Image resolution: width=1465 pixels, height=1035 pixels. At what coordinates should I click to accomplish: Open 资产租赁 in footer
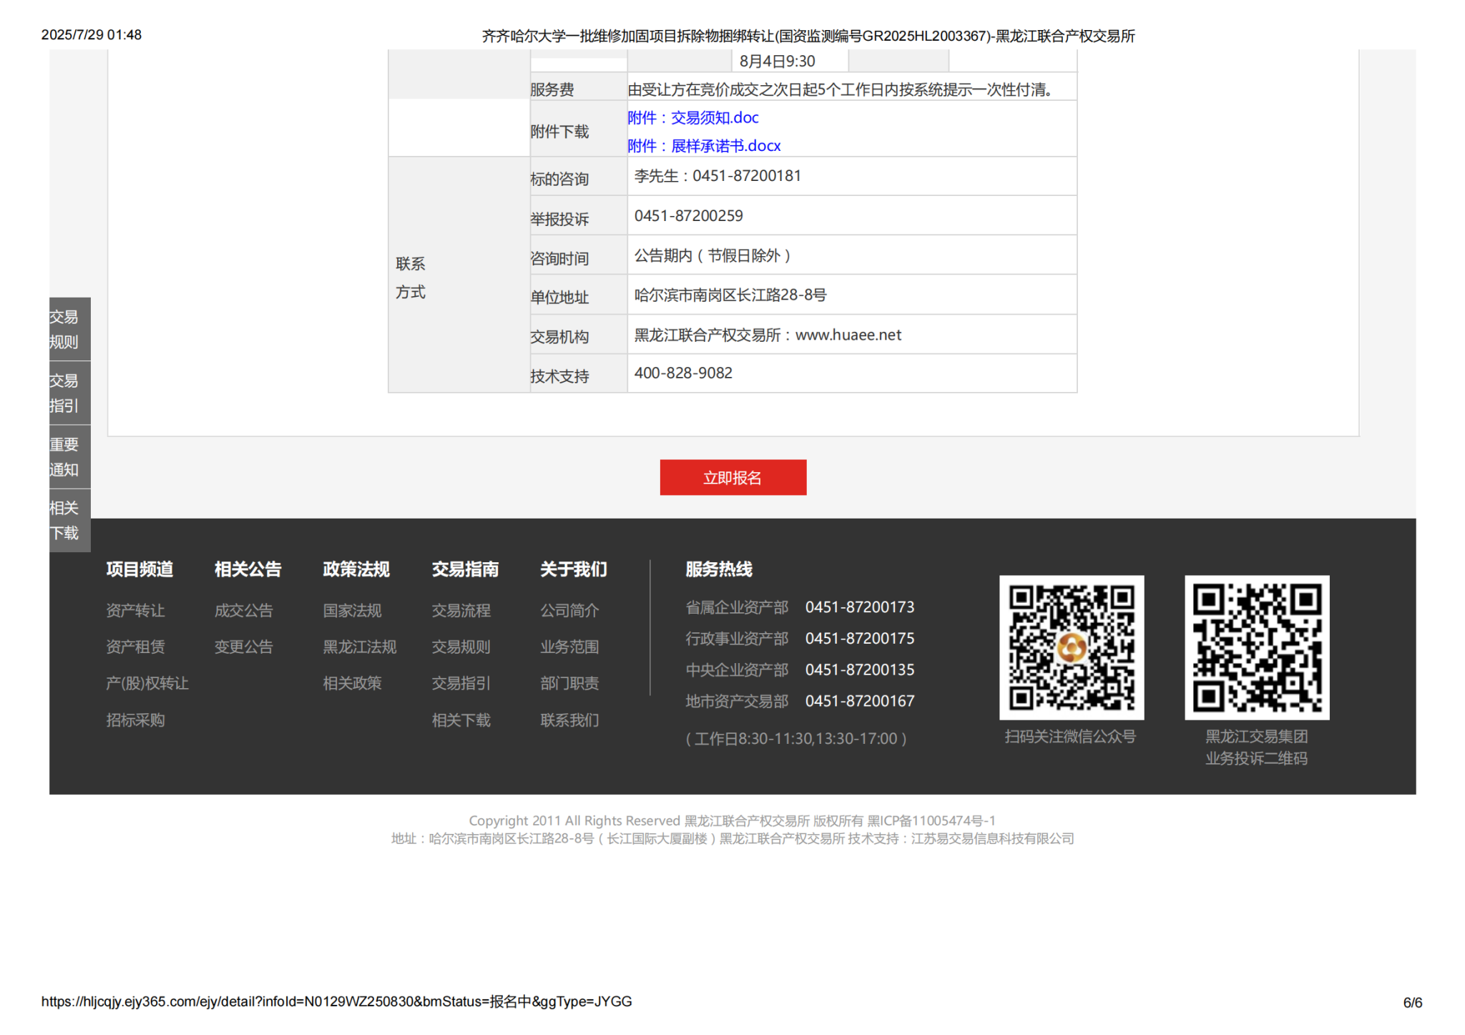coord(135,647)
